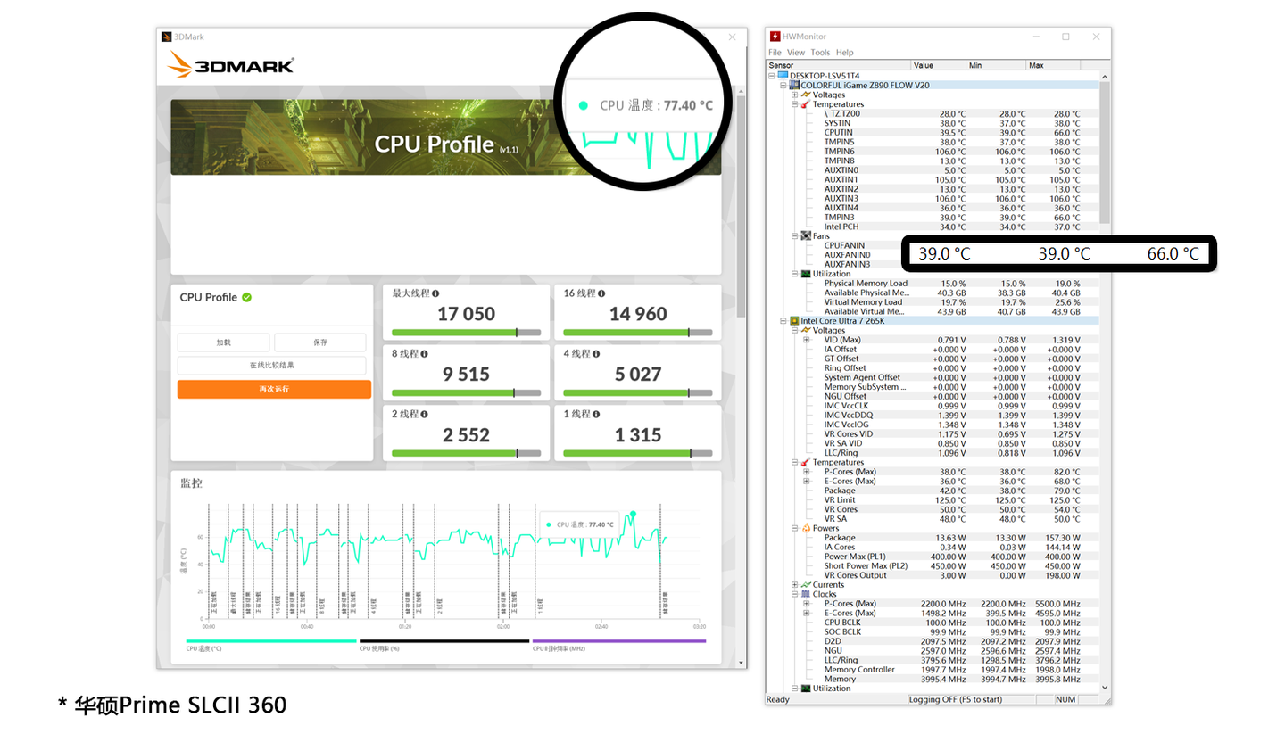Click the 在线比较结果 button
Screen dimensions: 1285x734
click(272, 366)
